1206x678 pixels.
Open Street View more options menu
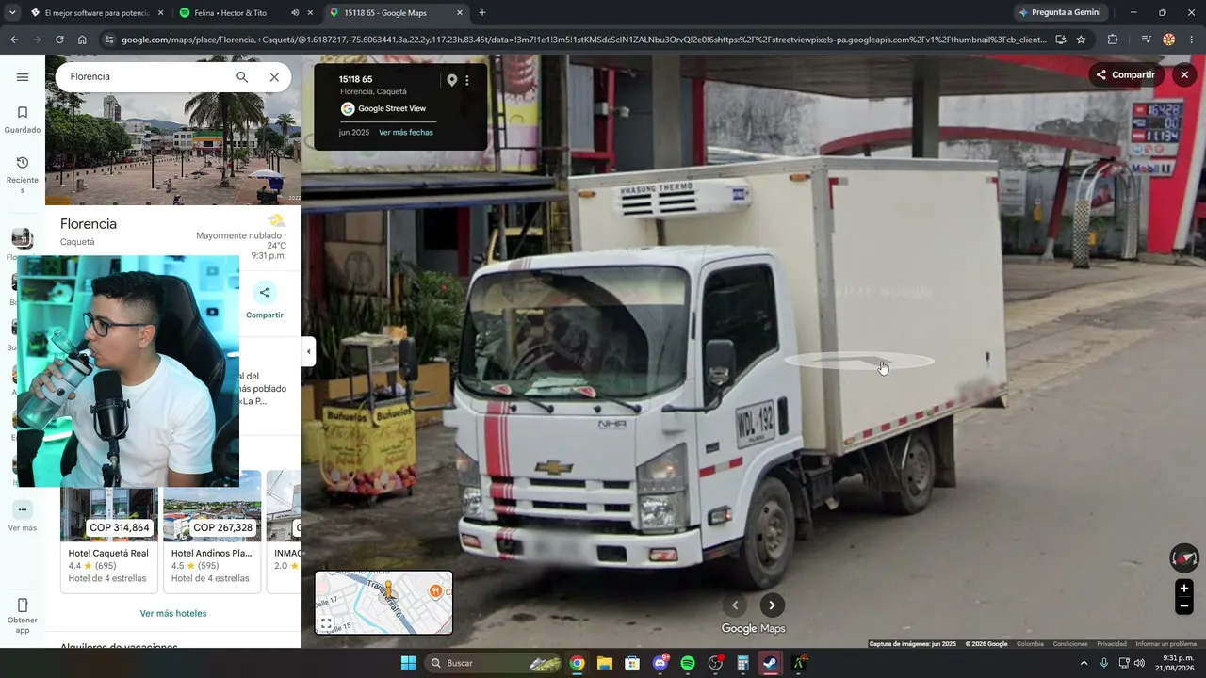(x=467, y=80)
